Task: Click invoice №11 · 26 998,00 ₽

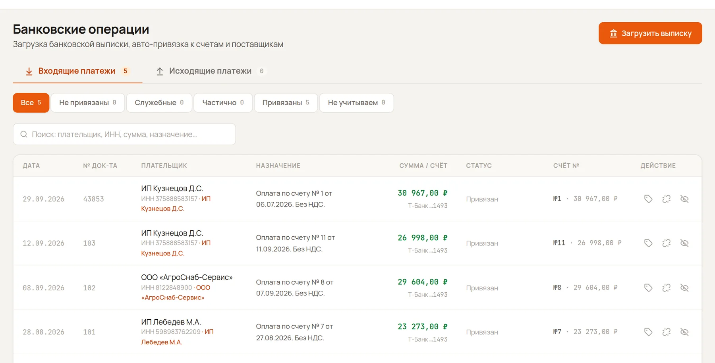Action: click(x=587, y=243)
